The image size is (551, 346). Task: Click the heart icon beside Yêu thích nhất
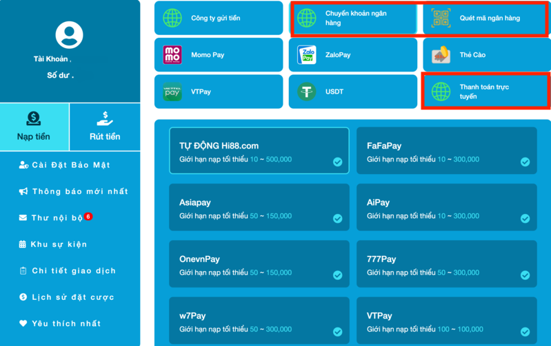point(23,323)
